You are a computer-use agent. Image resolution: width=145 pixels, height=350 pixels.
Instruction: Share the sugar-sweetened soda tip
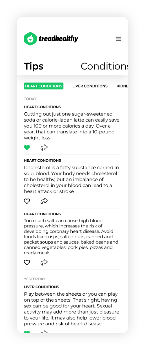44,148
